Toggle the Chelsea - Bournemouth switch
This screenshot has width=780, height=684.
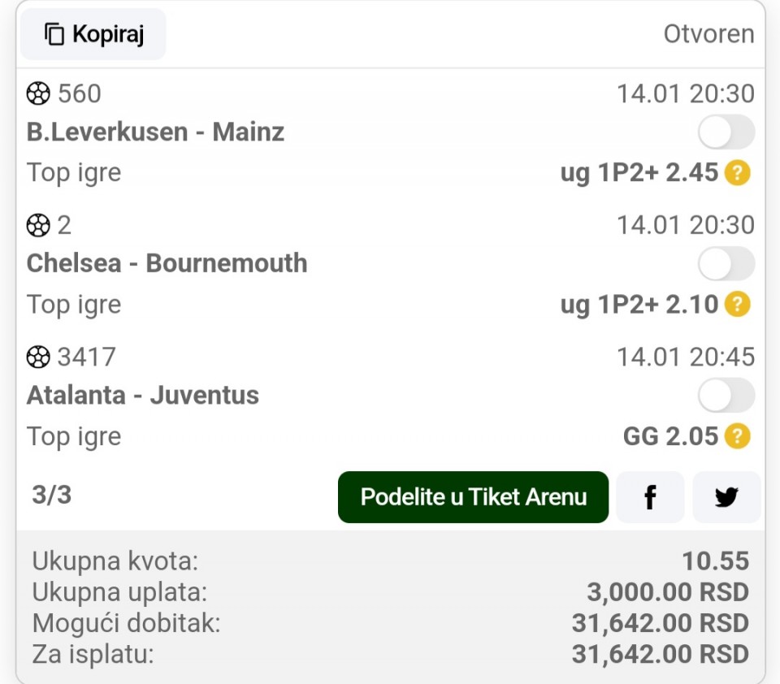point(726,264)
